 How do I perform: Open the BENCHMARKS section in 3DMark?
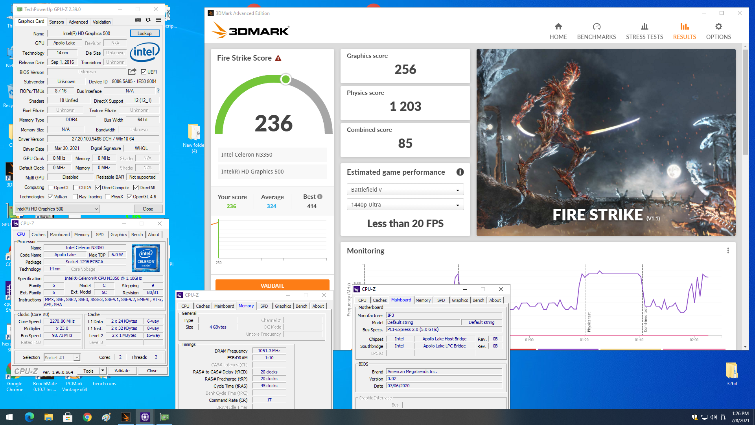tap(597, 31)
